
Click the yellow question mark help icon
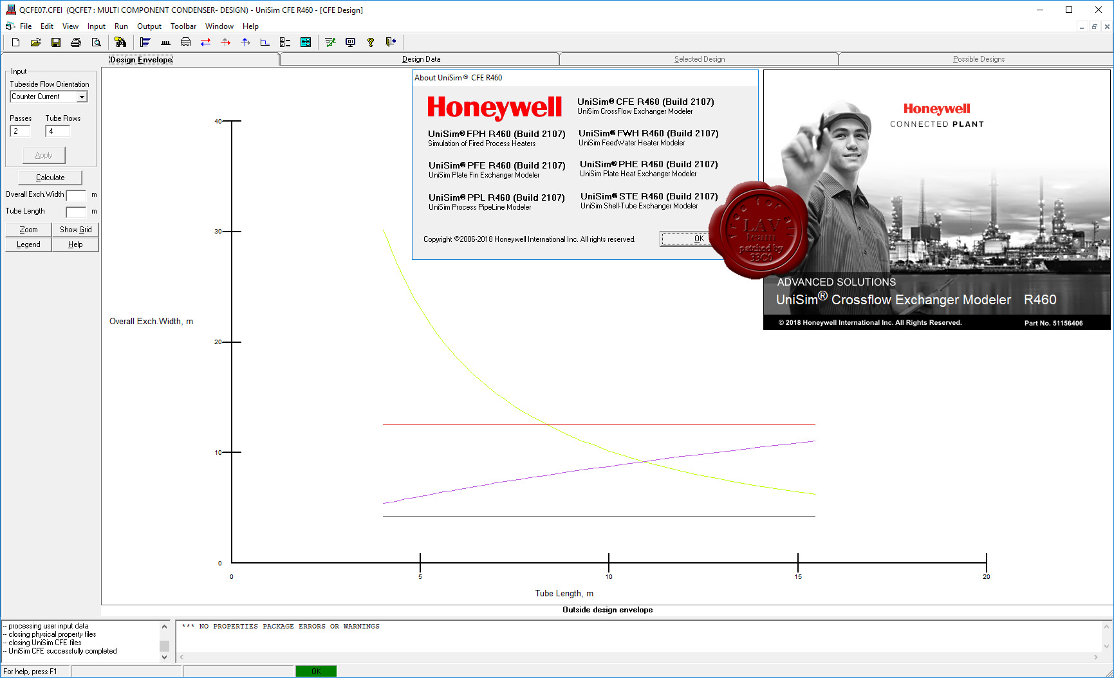pyautogui.click(x=370, y=42)
